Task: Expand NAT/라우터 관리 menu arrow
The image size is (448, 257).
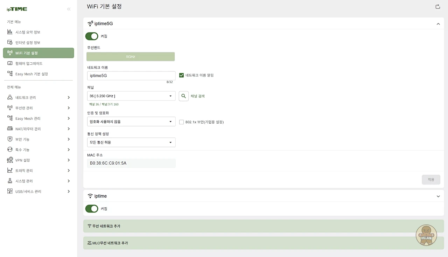Action: [69, 129]
